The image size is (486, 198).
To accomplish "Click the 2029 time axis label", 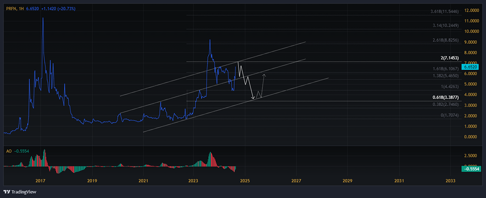I will [x=347, y=180].
